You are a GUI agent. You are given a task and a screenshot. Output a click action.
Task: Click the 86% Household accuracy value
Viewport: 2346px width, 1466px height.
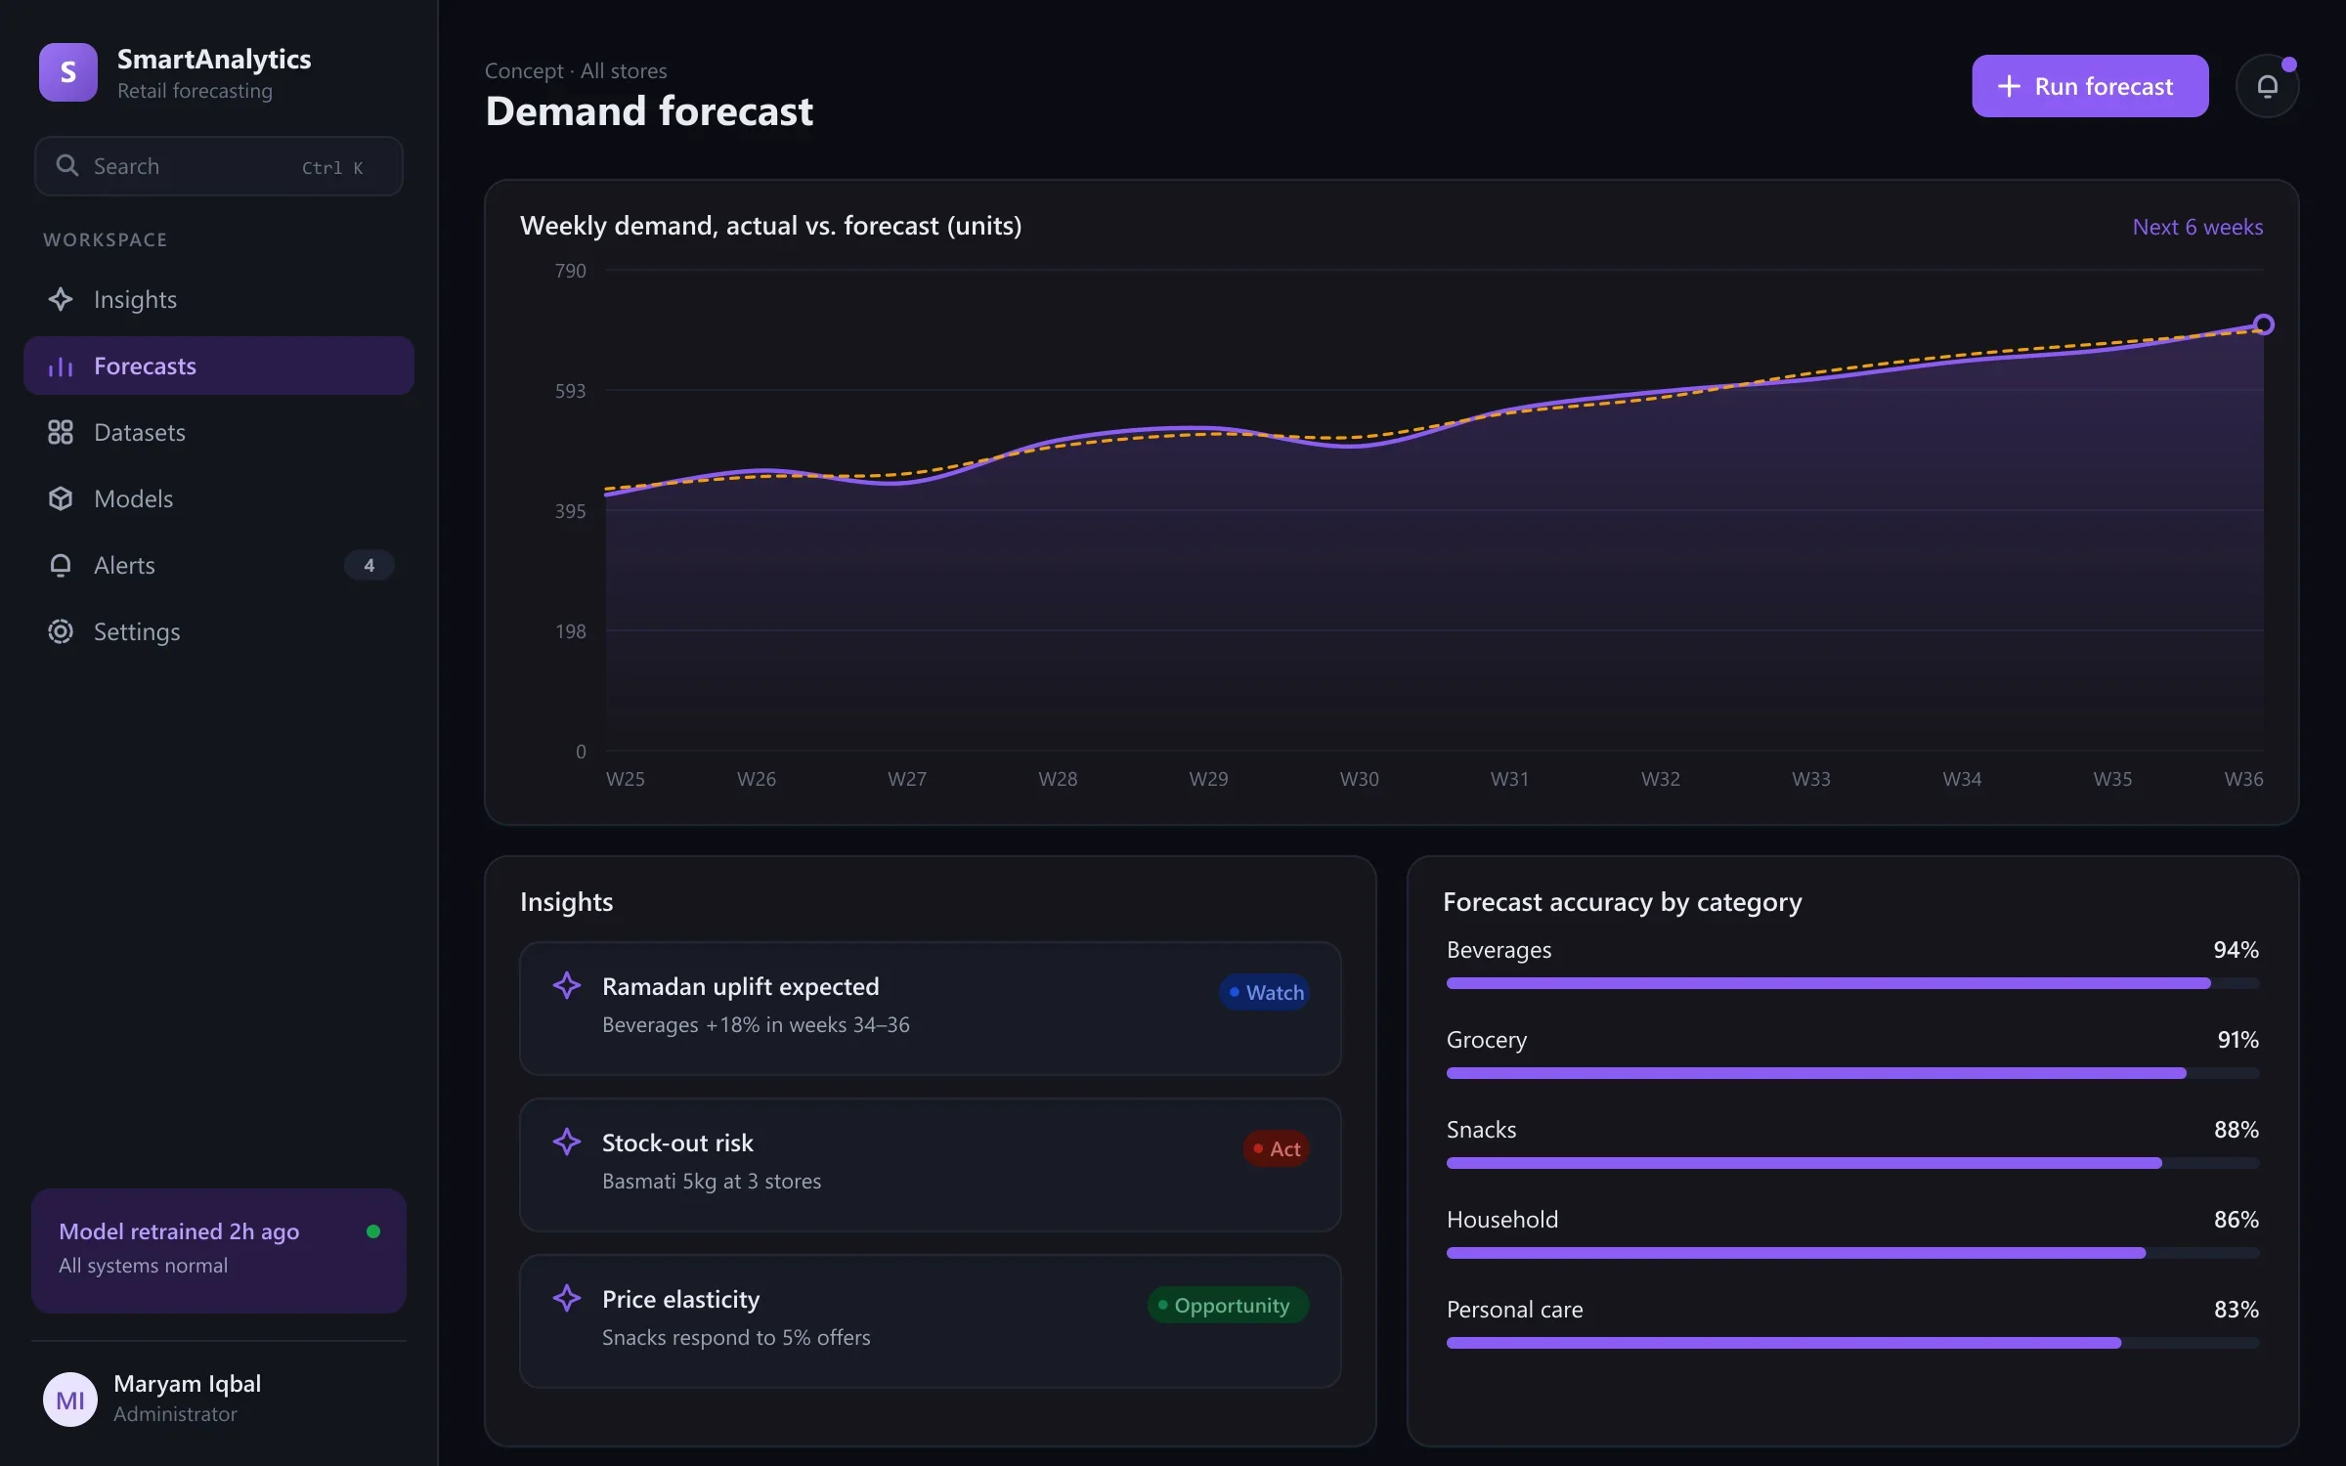2237,1220
